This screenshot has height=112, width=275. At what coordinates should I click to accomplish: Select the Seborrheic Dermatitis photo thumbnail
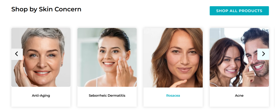tap(107, 57)
